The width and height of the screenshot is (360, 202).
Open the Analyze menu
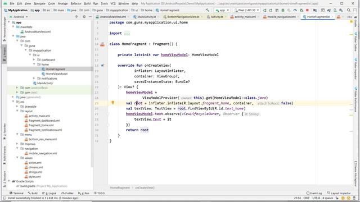click(x=62, y=4)
